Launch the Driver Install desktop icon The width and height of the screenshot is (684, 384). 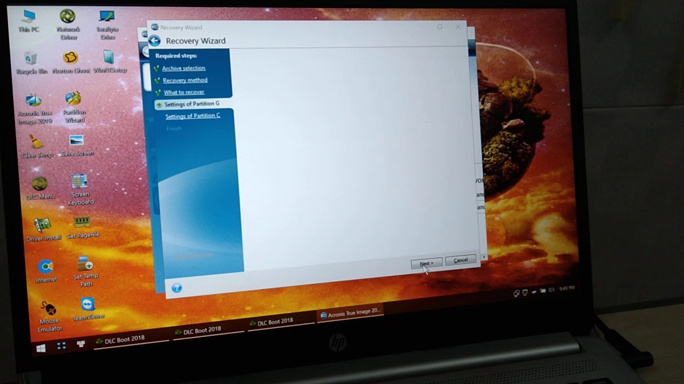click(43, 230)
